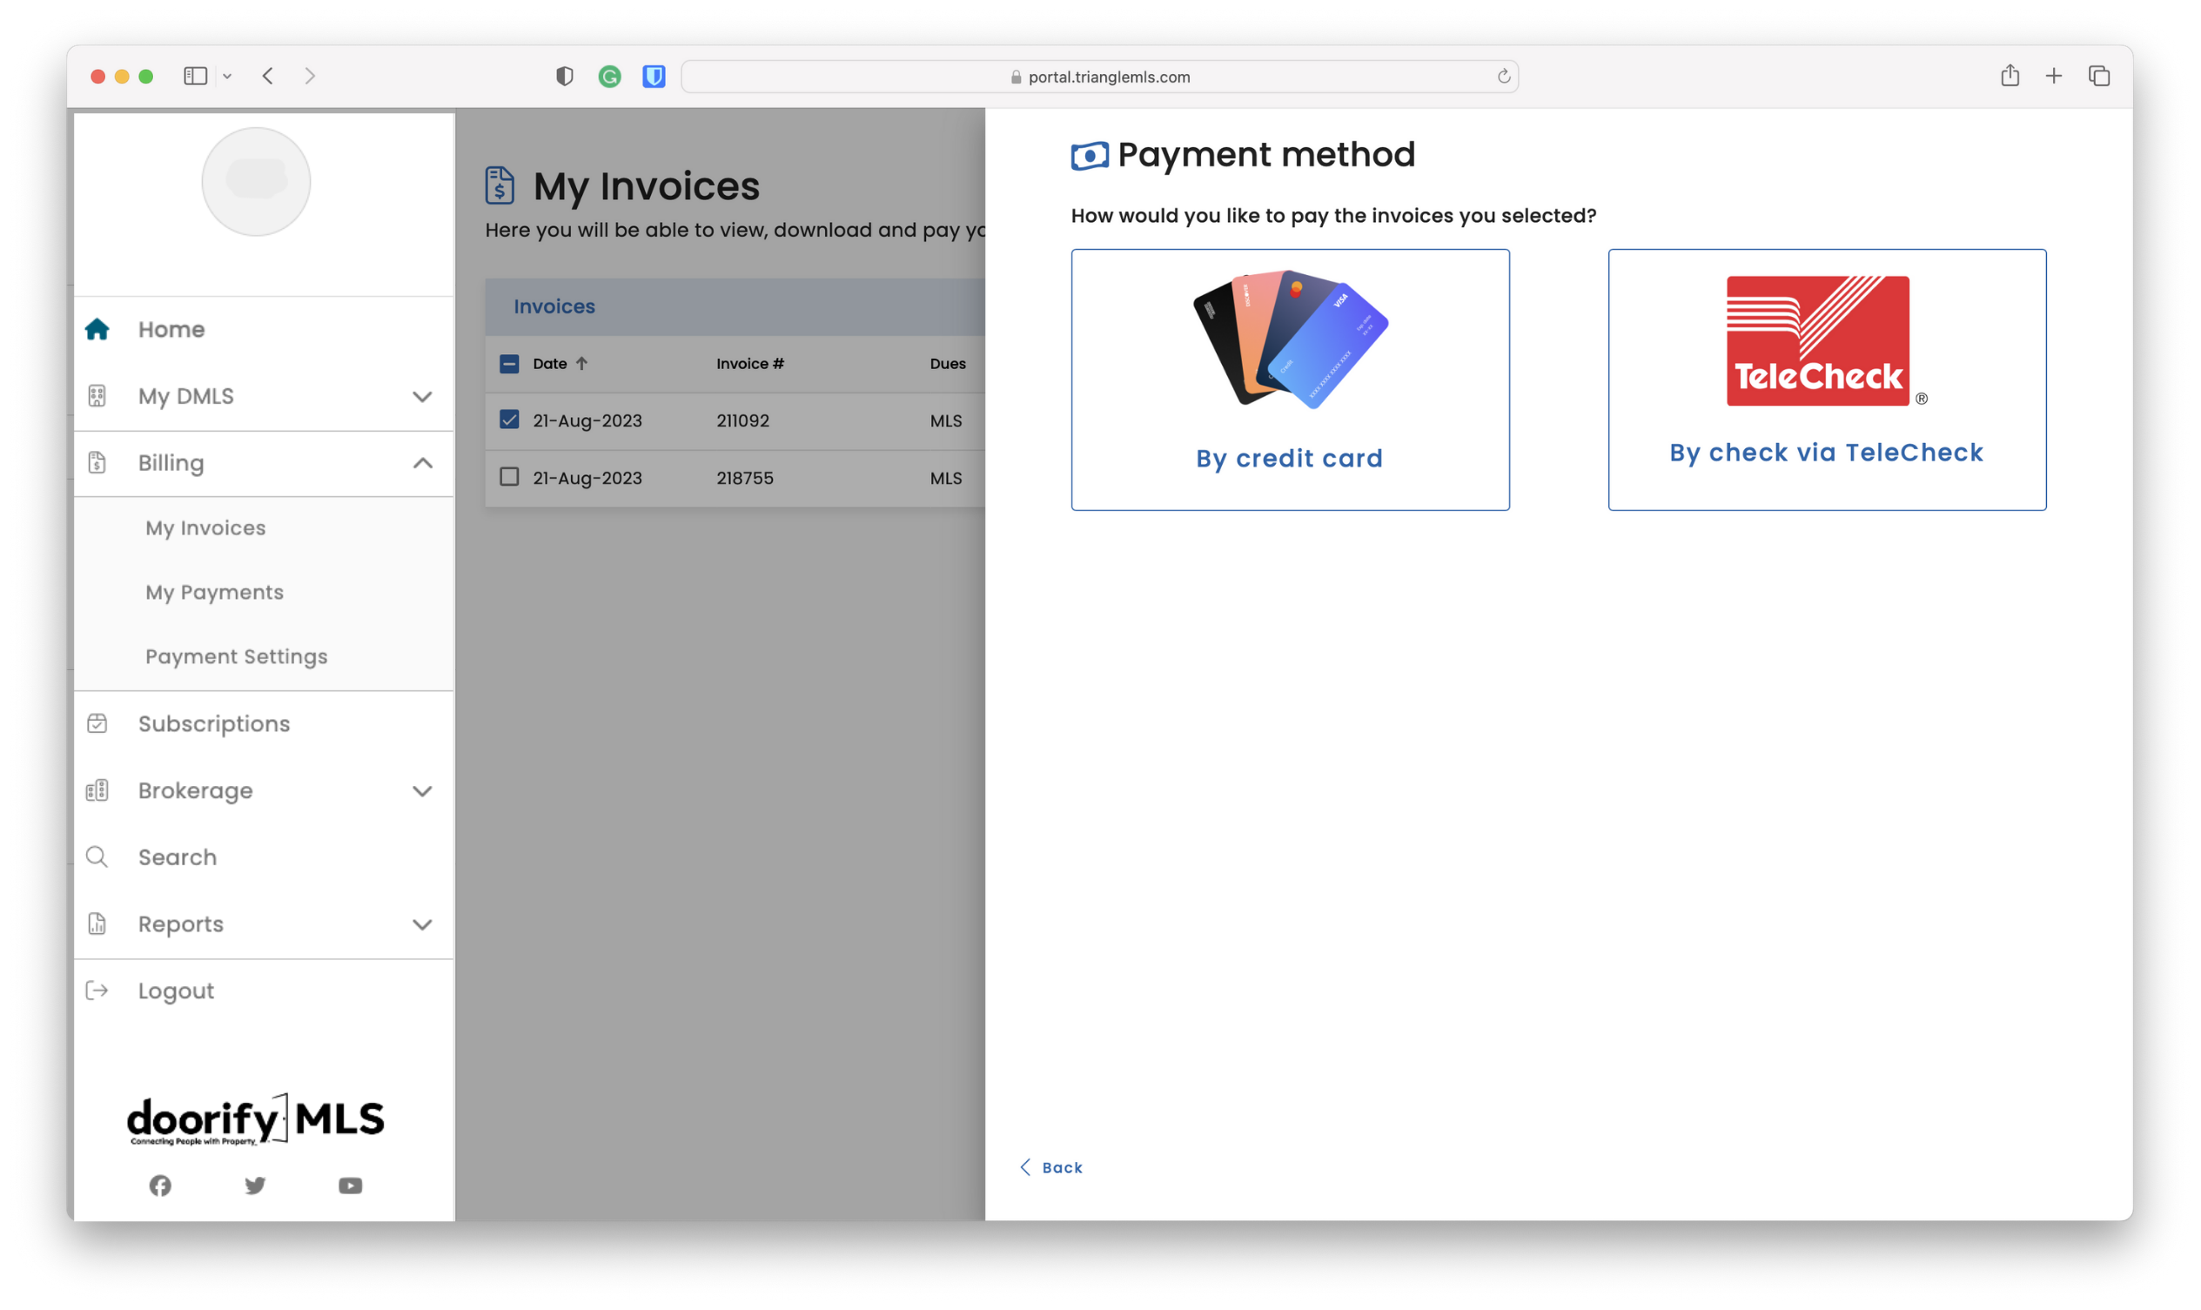This screenshot has width=2201, height=1310.
Task: Choose By credit card payment option
Action: 1290,380
